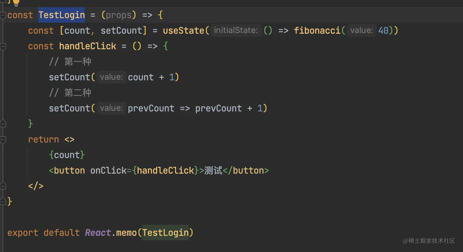Collapse the TestLogin function fold marker
Viewport: 463px width, 252px height.
pyautogui.click(x=3, y=15)
